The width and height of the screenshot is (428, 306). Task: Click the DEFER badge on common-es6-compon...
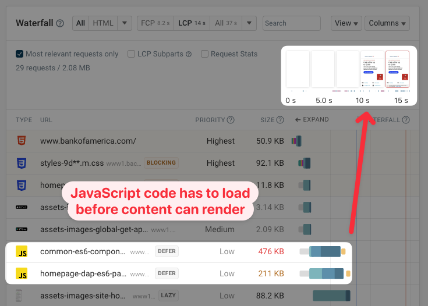167,251
